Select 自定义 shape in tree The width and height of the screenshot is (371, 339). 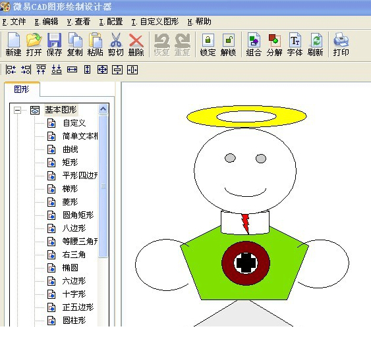74,123
